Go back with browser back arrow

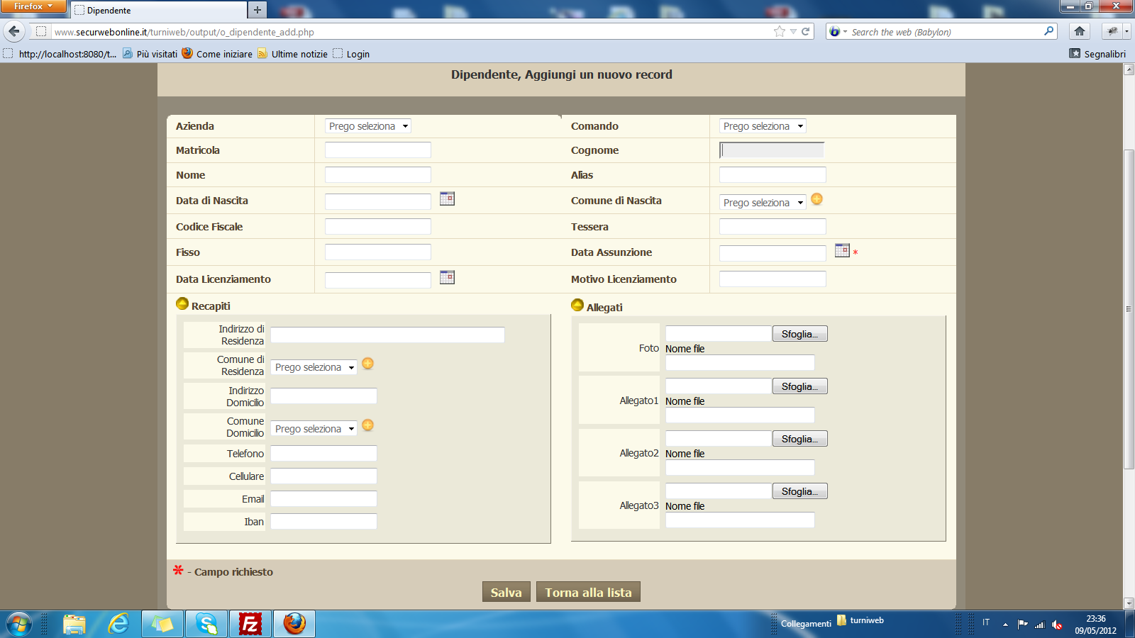coord(15,31)
